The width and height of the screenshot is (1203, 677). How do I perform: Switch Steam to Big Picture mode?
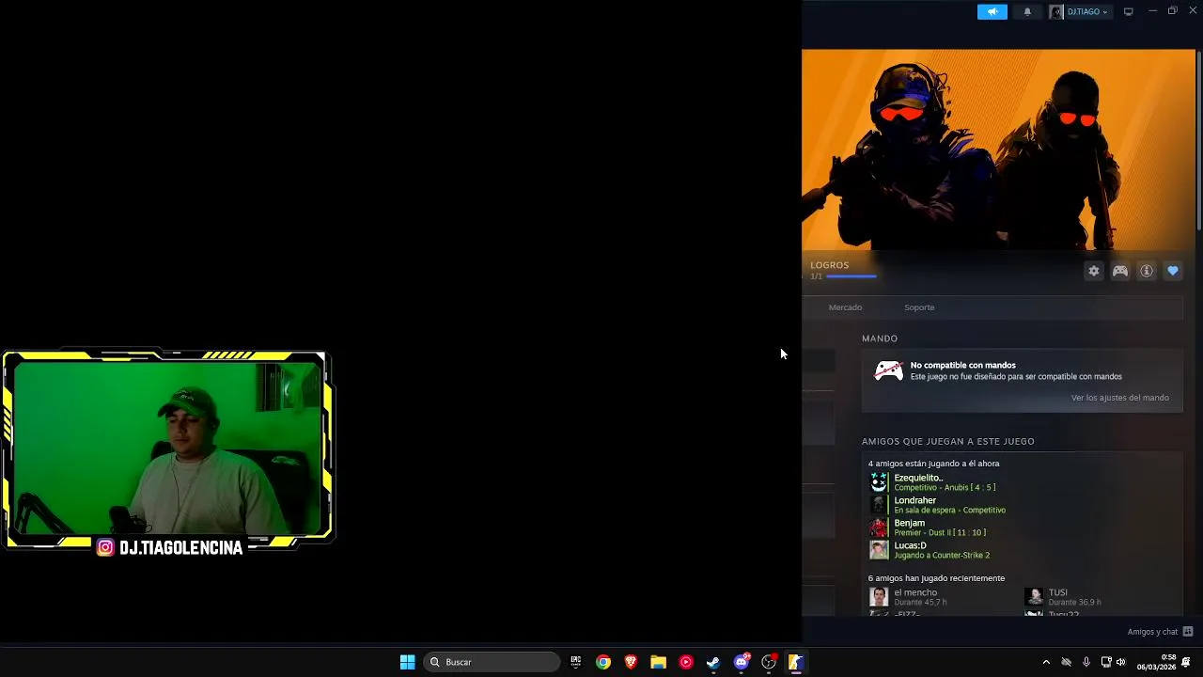1129,12
